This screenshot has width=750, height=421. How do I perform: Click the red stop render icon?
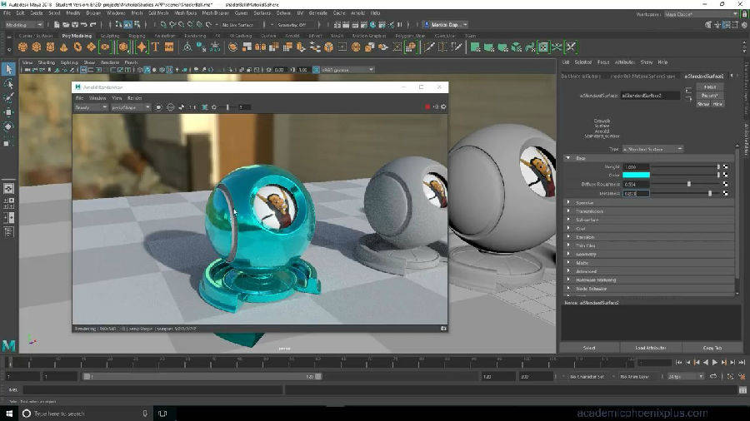tap(427, 106)
